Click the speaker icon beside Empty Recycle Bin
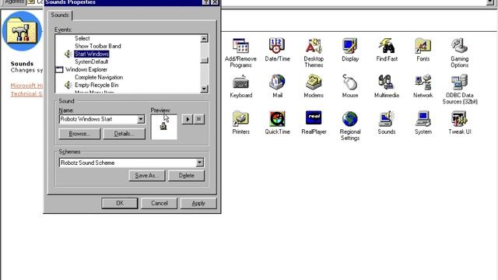498x280 pixels. tap(68, 85)
